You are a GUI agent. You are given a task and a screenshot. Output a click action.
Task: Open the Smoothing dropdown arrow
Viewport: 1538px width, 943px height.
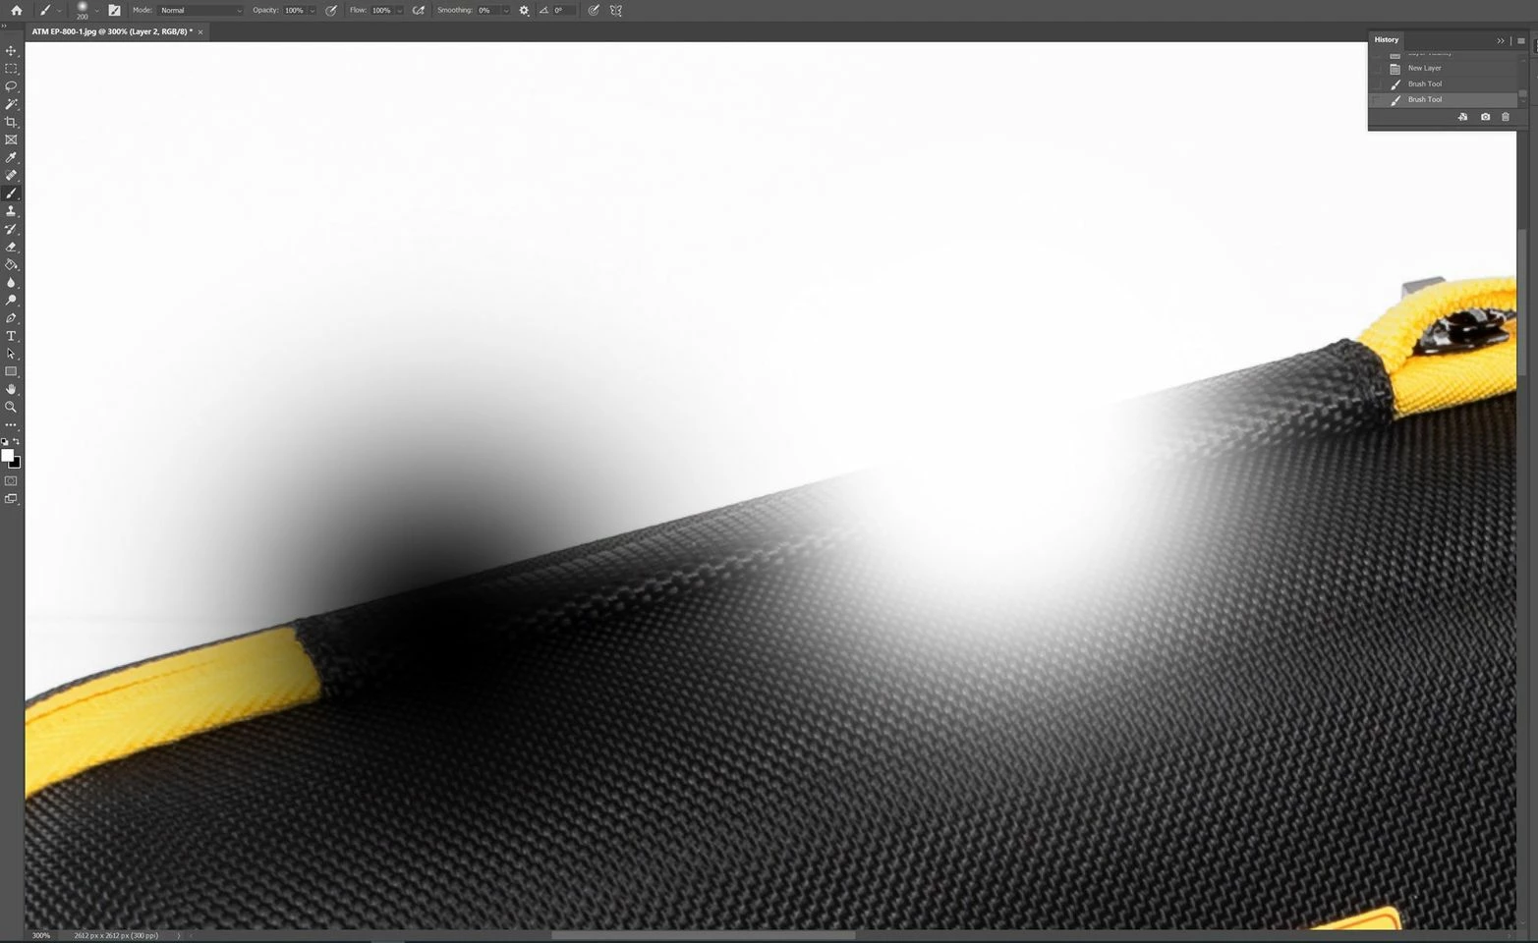coord(506,10)
